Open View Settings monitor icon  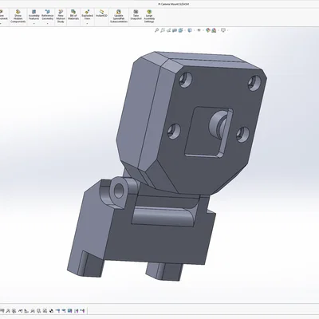pyautogui.click(x=223, y=30)
